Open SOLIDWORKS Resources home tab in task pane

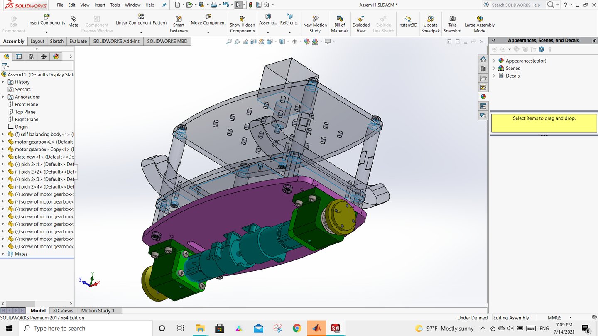tap(483, 59)
